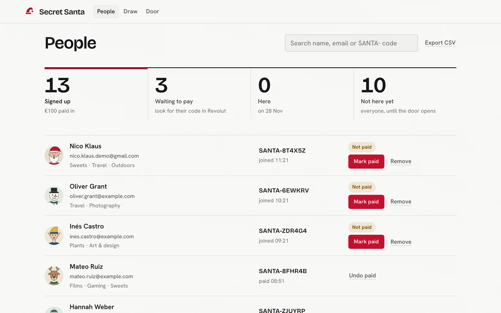The width and height of the screenshot is (501, 313).
Task: Export the list via Export CSV
Action: click(x=440, y=43)
